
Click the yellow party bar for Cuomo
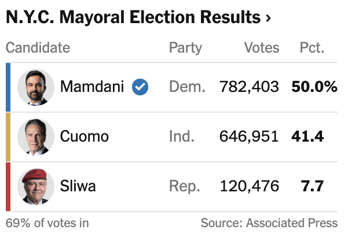[x=8, y=137]
